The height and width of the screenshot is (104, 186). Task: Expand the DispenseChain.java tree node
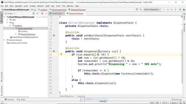(x=16, y=34)
